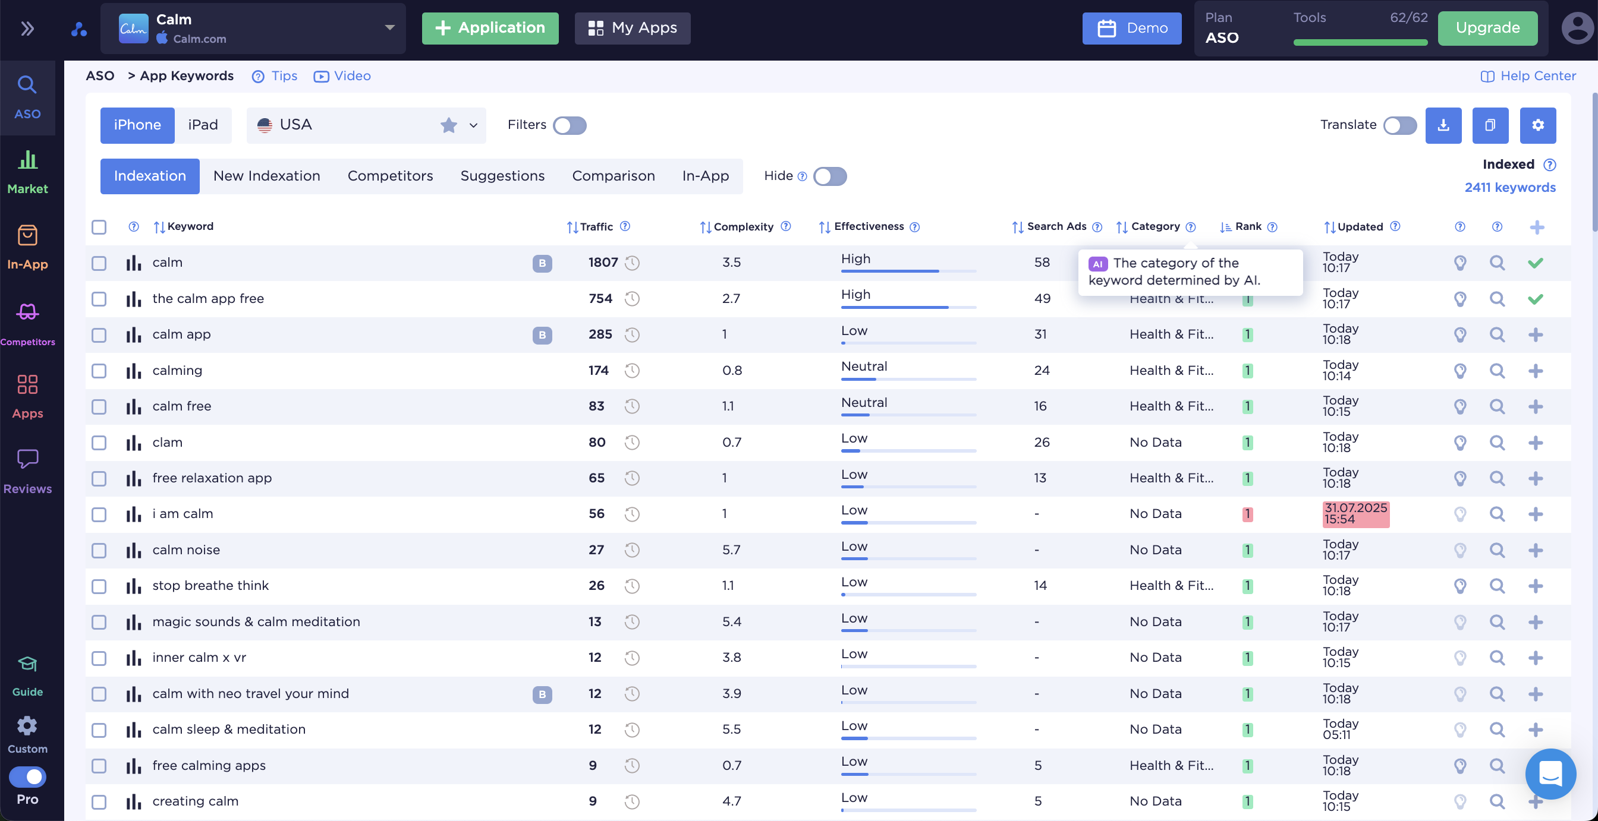
Task: Sort by Effectiveness column
Action: click(861, 227)
